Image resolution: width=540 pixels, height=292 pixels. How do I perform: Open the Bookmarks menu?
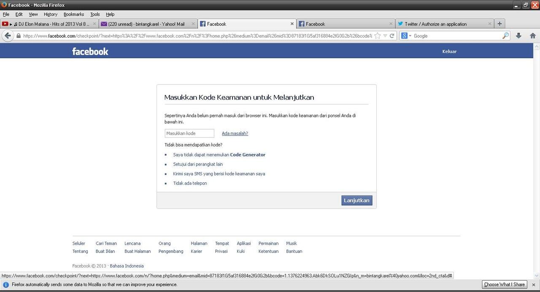point(74,14)
